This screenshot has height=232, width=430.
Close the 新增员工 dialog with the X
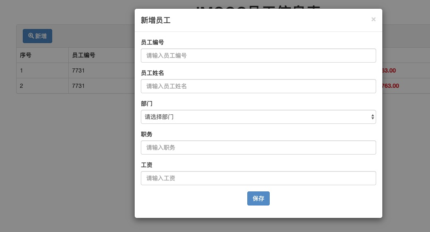[x=373, y=19]
